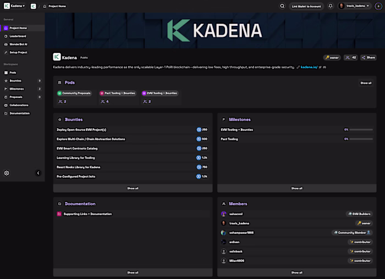Click progress bar of EVM Tooling milestone
This screenshot has width=385, height=279.
point(361,129)
